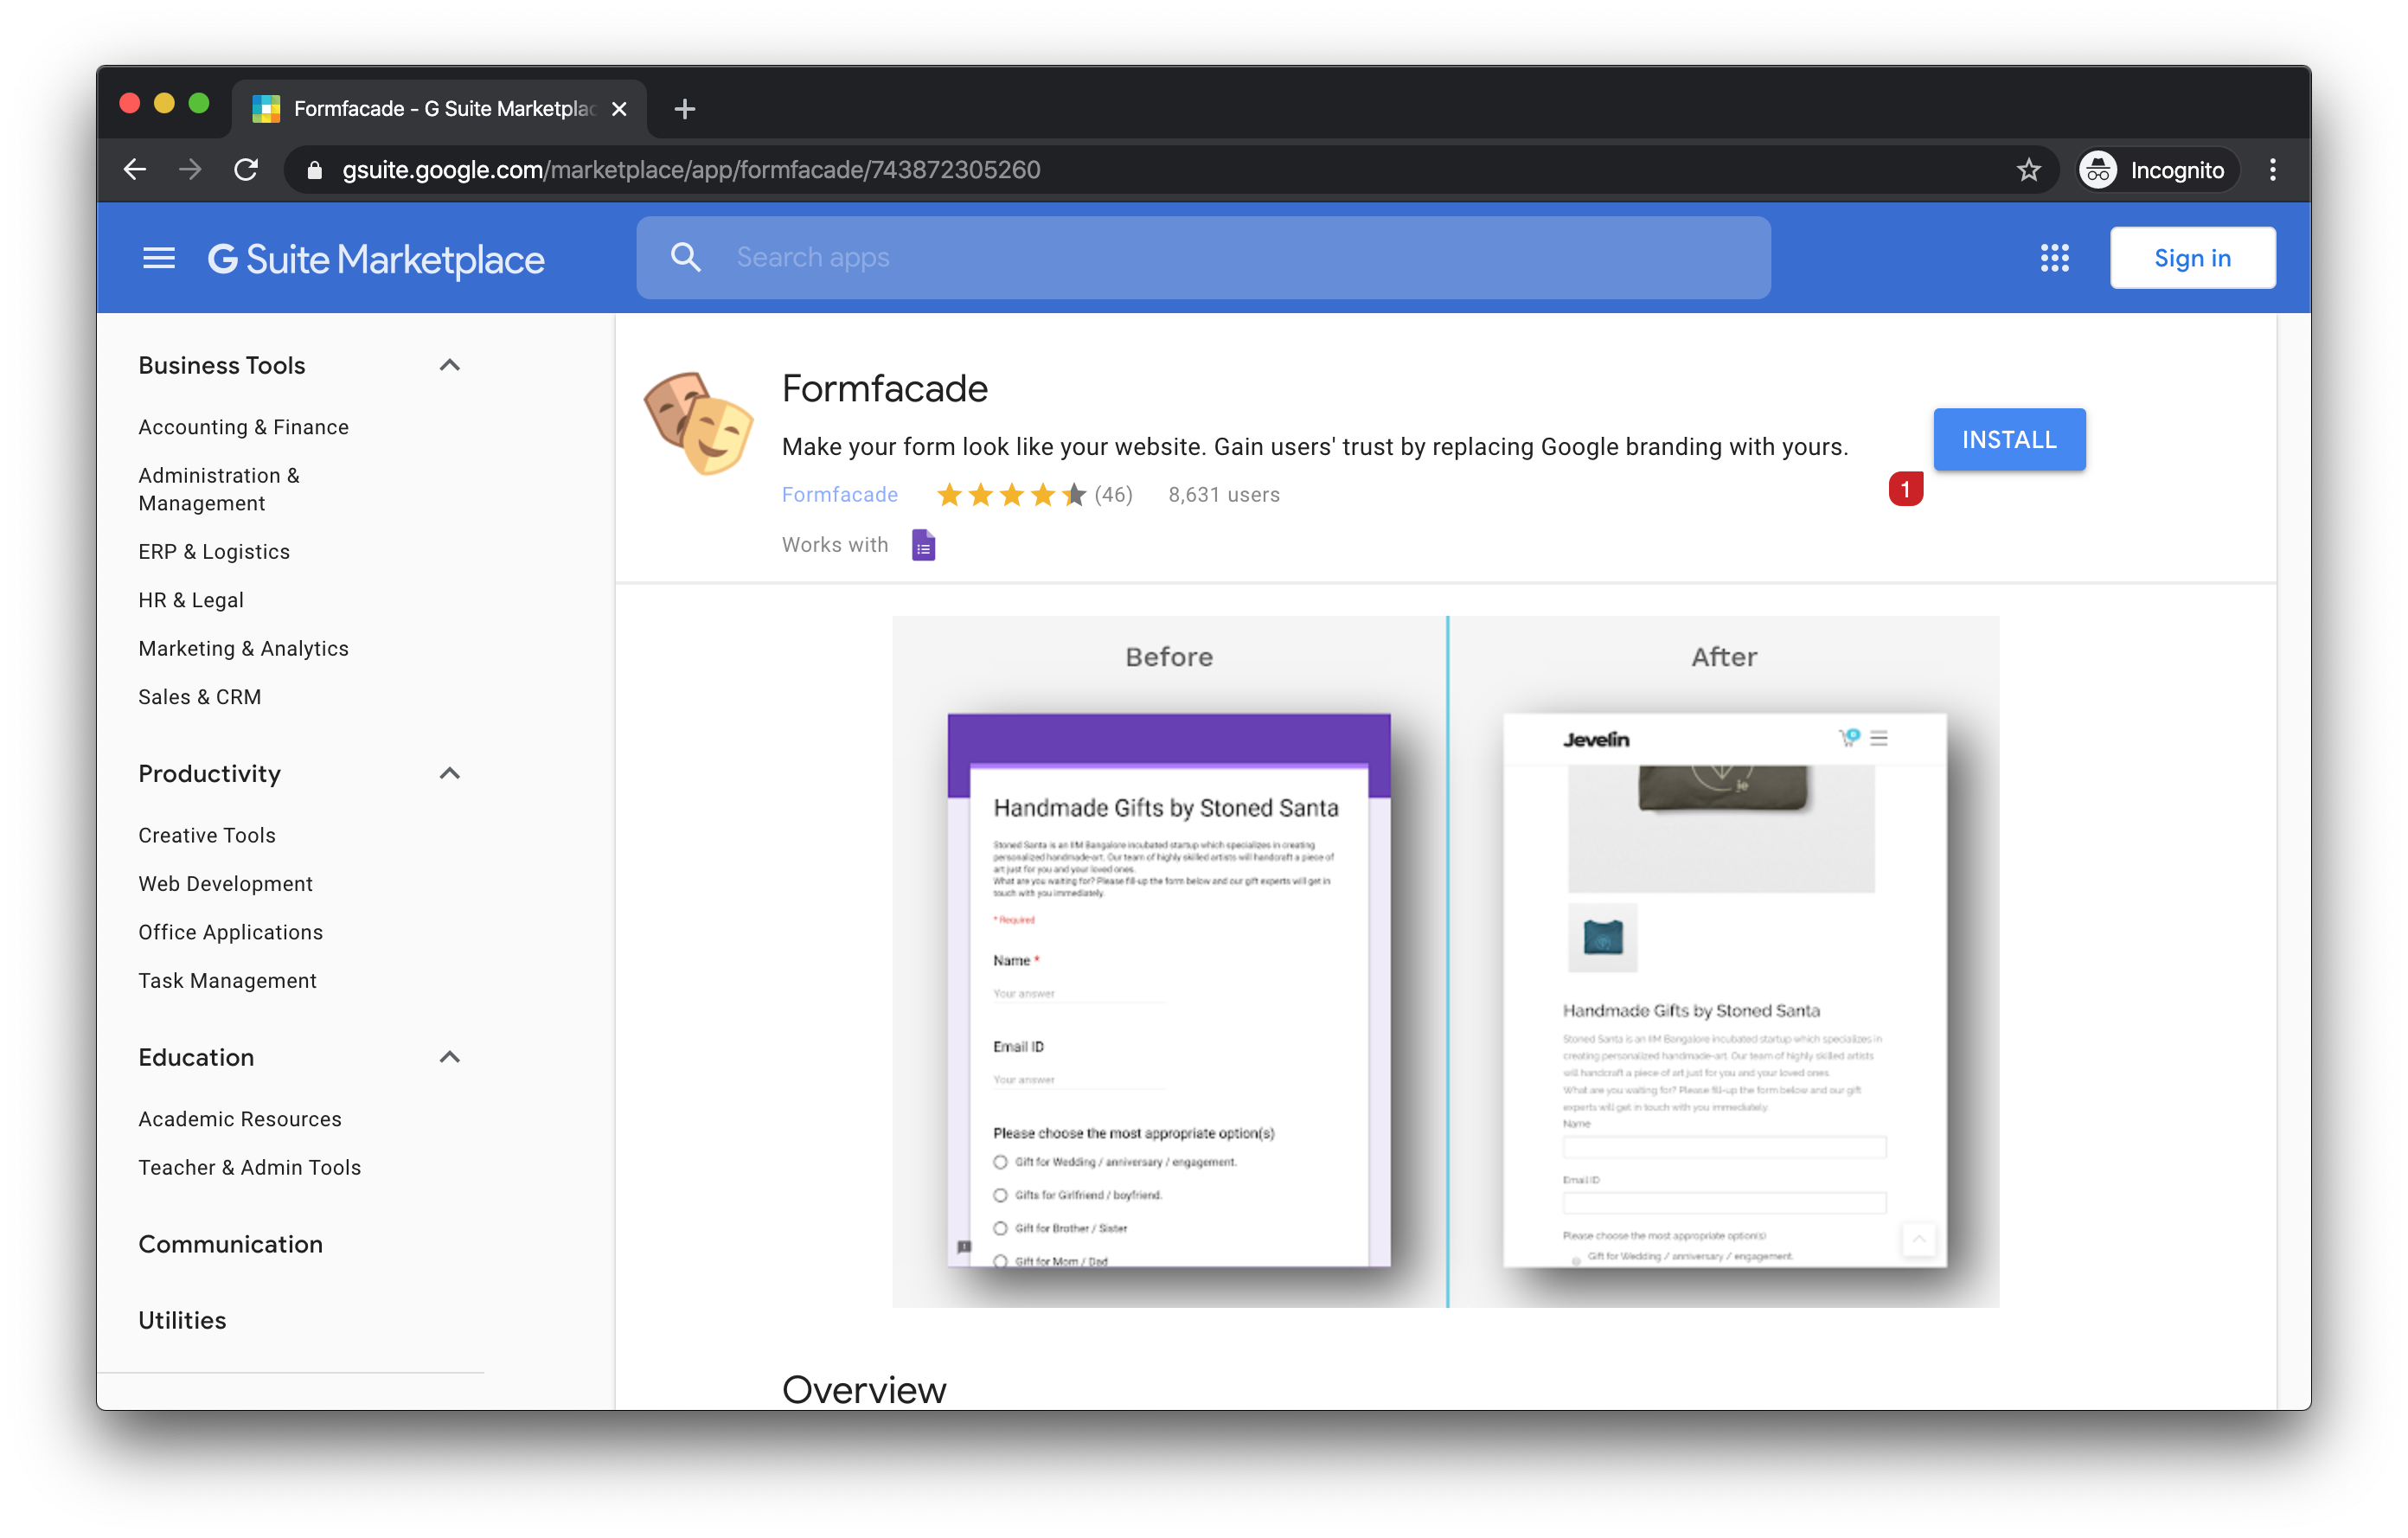
Task: Open Office Applications category
Action: (x=230, y=932)
